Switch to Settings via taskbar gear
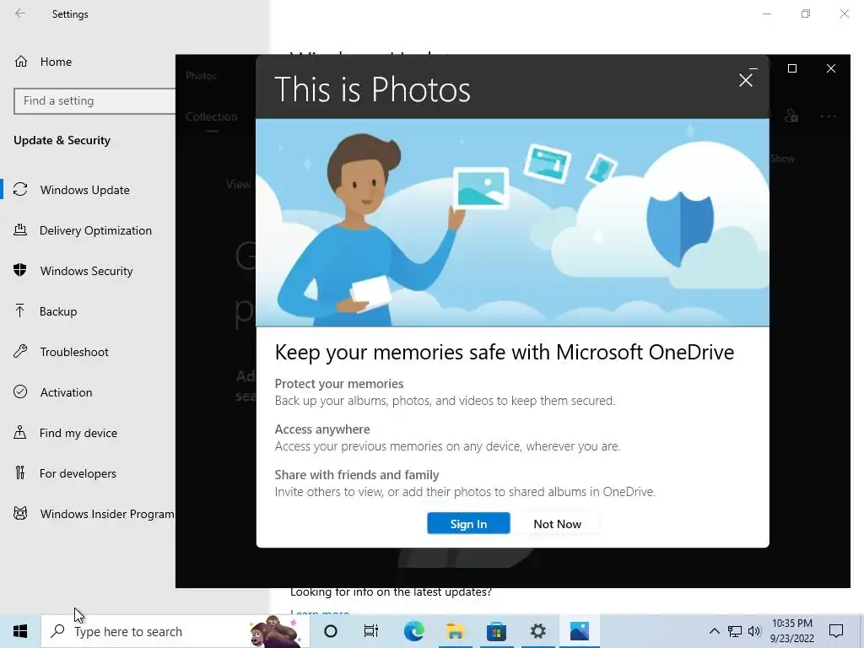Screen dimensions: 864x648 537,631
